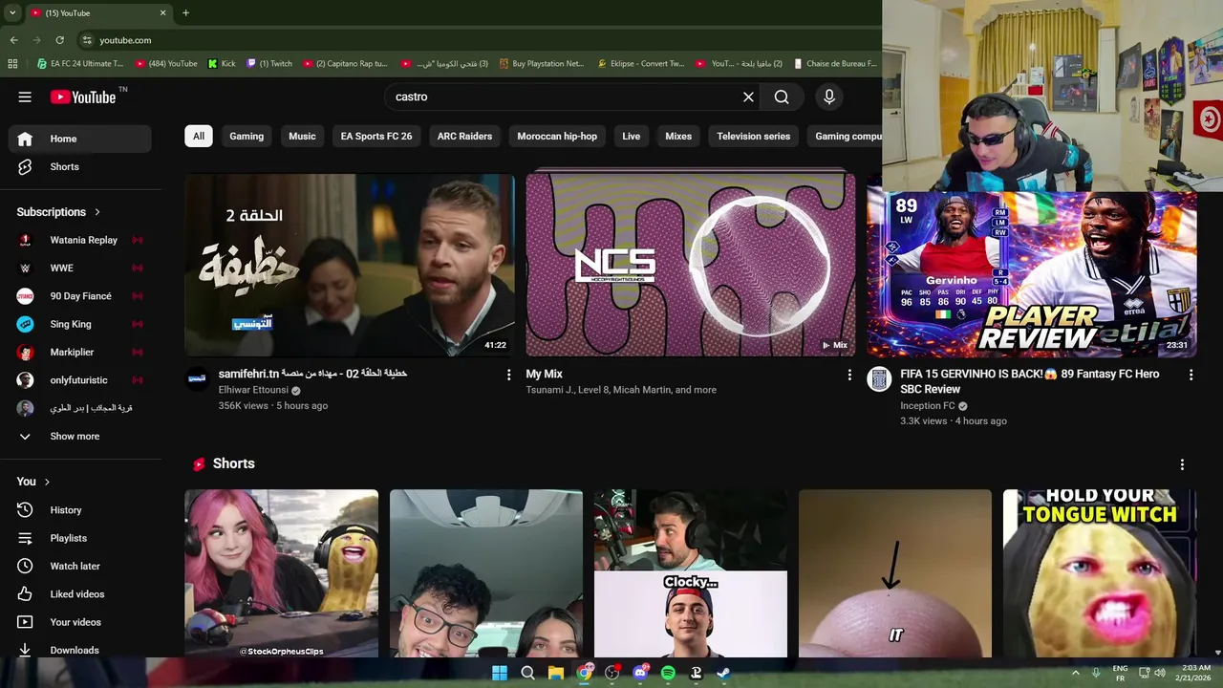Image resolution: width=1223 pixels, height=688 pixels.
Task: Open the Watania Replay subscription channel
Action: click(80, 240)
